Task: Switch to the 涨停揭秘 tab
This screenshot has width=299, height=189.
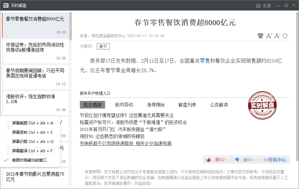Action: click(156, 105)
